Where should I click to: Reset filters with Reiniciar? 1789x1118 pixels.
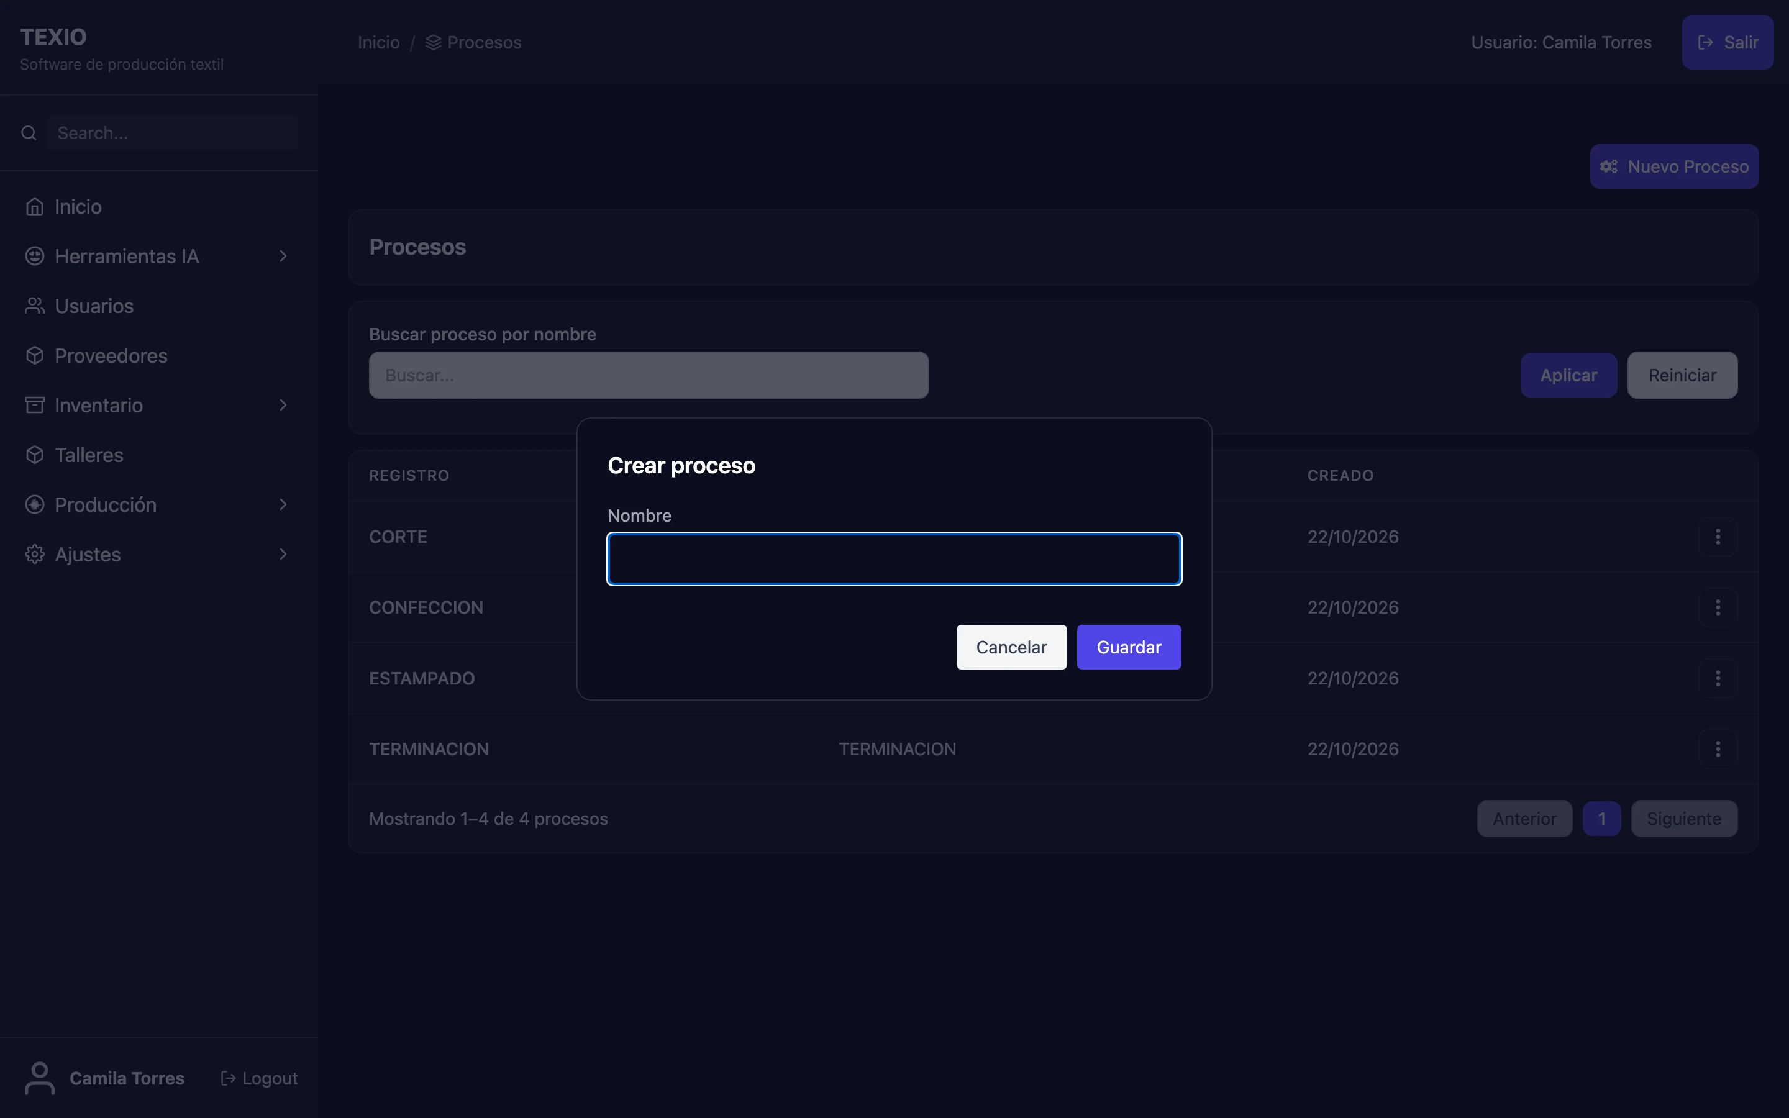point(1683,375)
